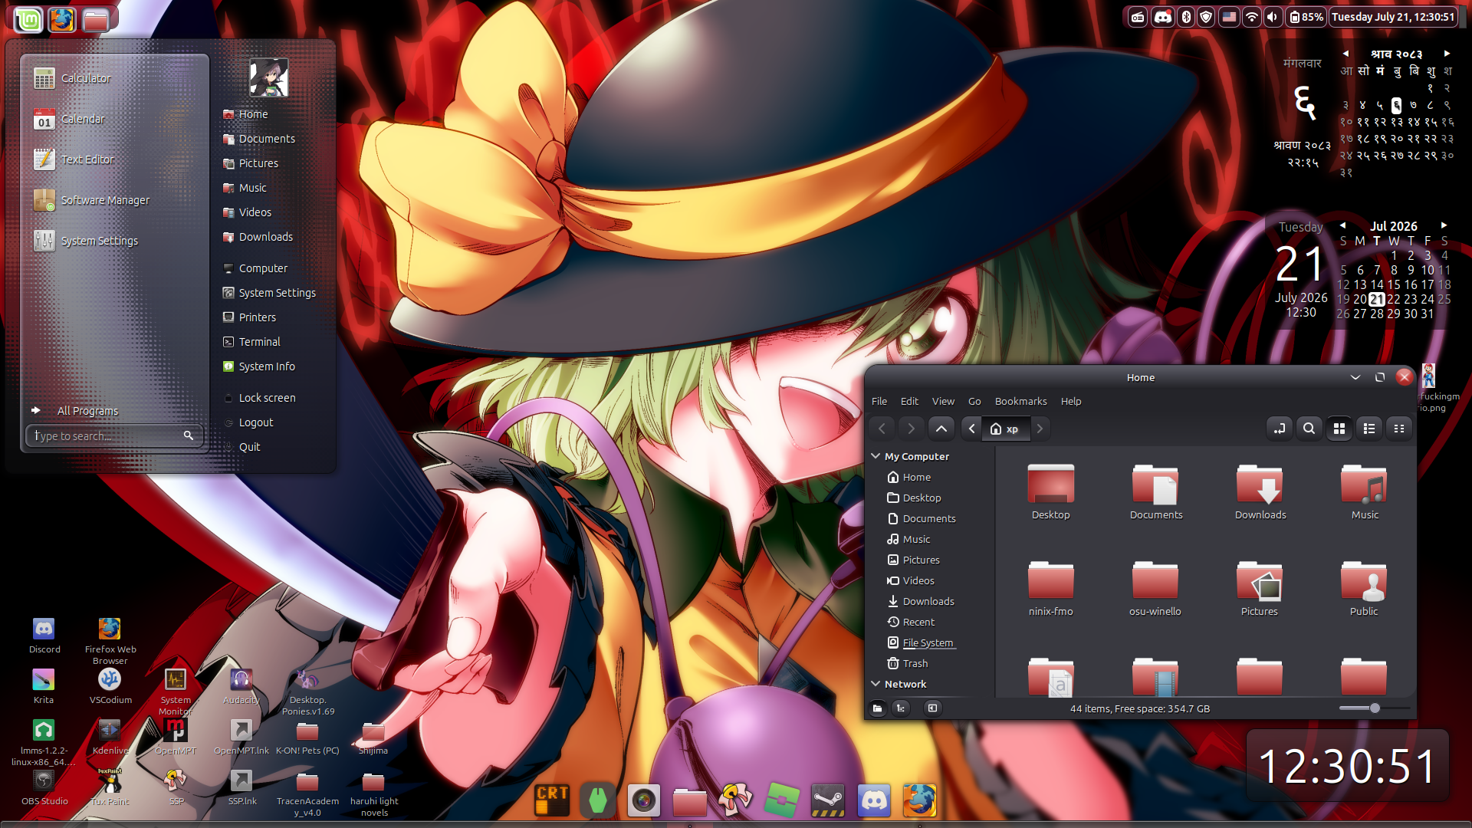
Task: Open battery indicator showing 85%
Action: tap(1306, 17)
